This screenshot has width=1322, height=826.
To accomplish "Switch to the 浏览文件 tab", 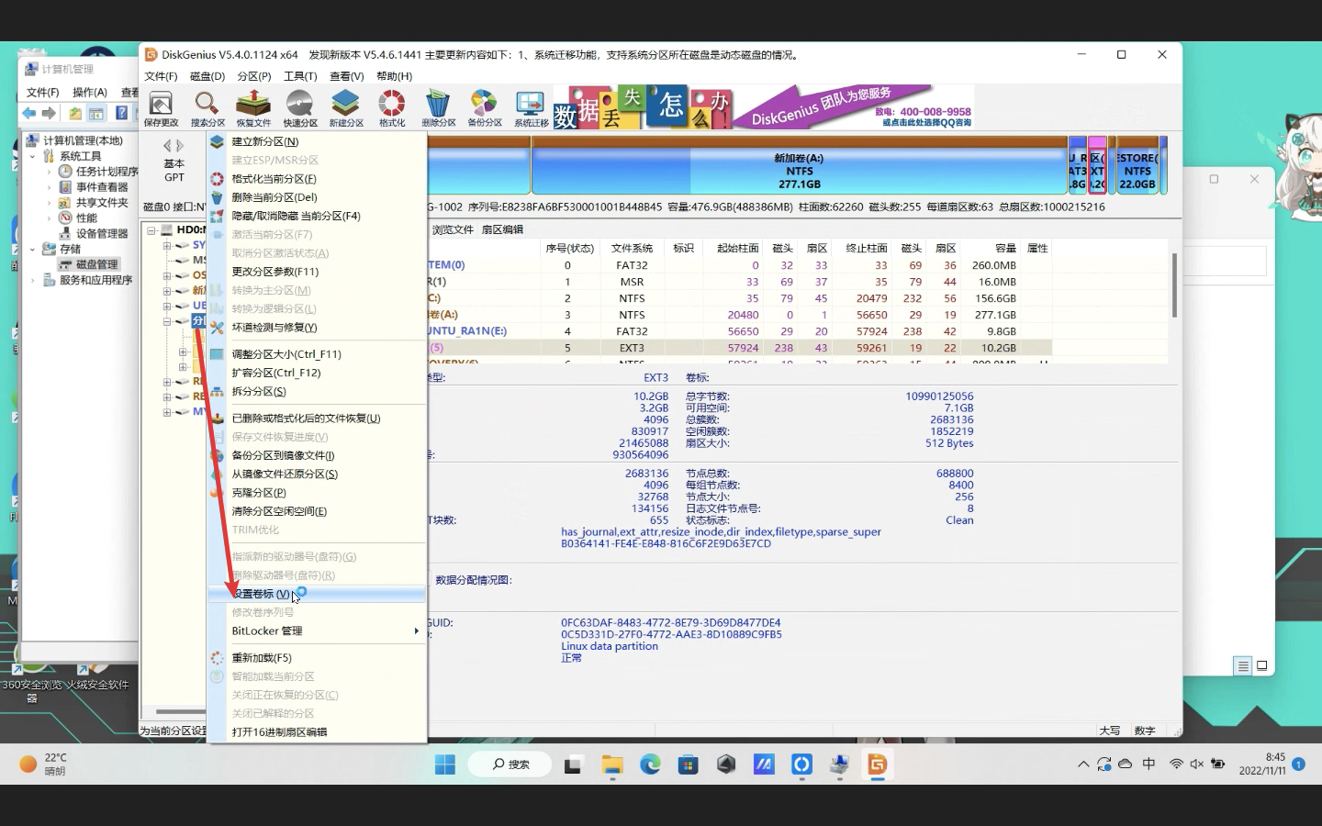I will (453, 229).
